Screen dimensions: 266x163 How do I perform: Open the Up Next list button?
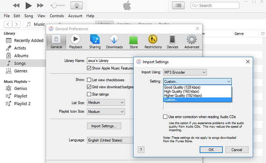(178, 6)
